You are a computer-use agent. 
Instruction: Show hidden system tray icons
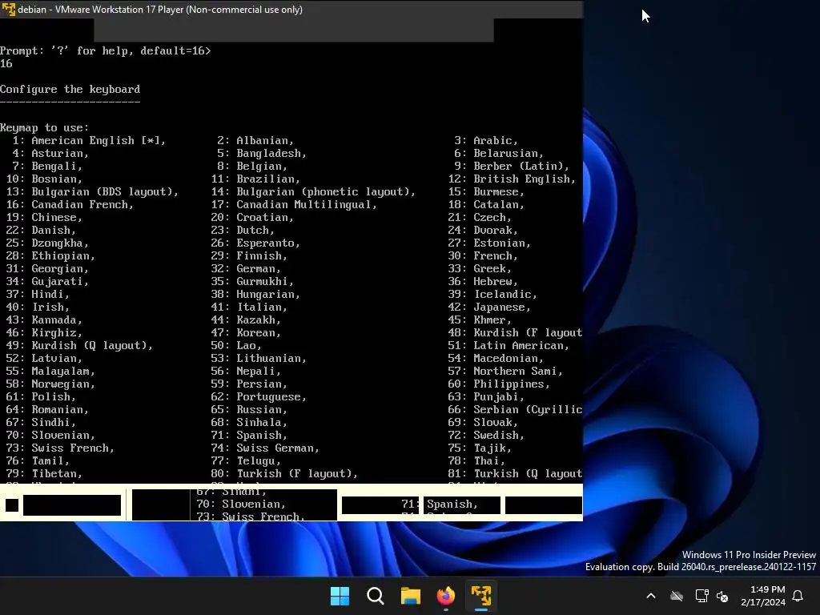click(x=651, y=596)
